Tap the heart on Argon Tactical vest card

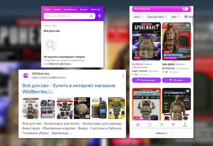click(158, 25)
